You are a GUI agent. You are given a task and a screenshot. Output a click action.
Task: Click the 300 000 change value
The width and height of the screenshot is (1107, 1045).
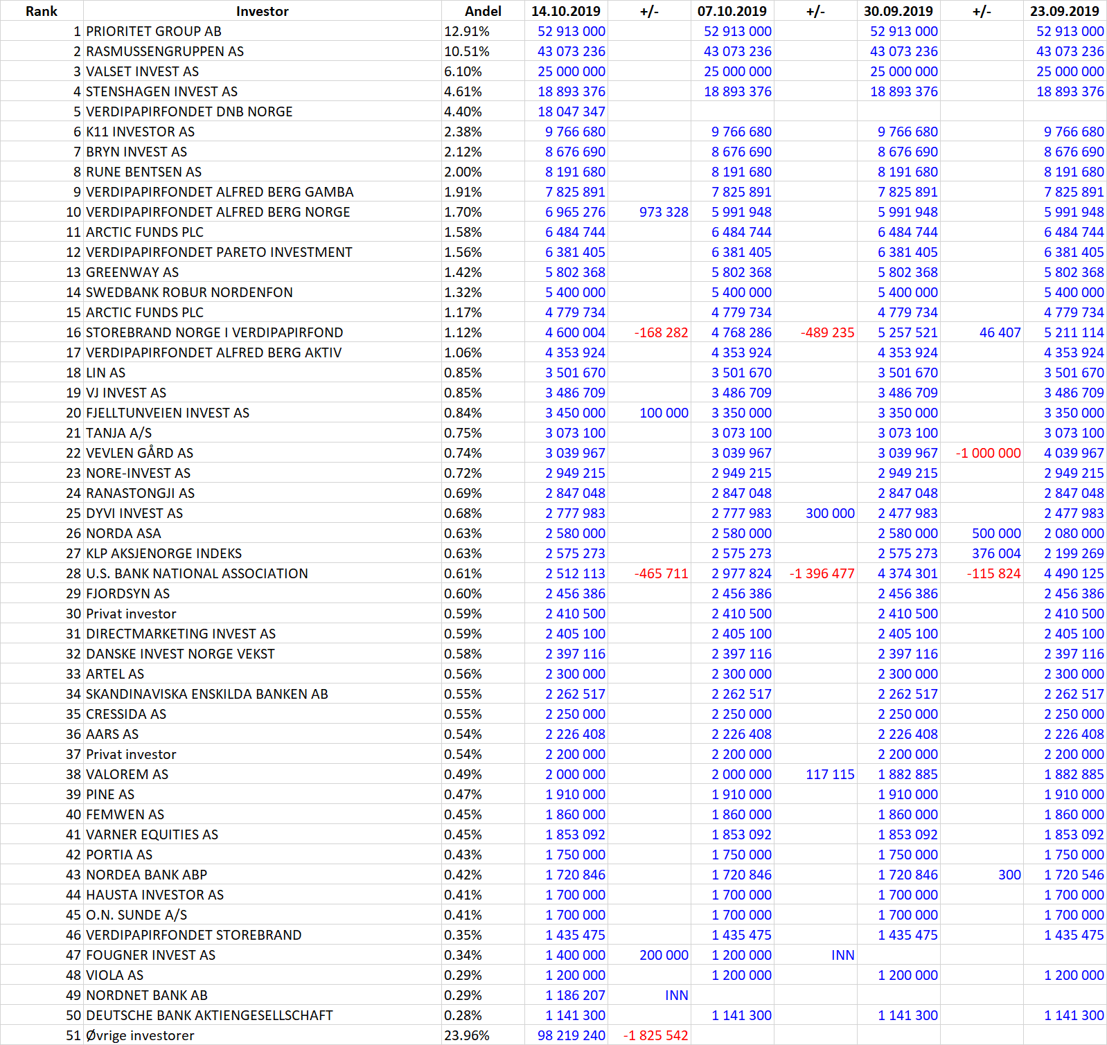[x=830, y=513]
